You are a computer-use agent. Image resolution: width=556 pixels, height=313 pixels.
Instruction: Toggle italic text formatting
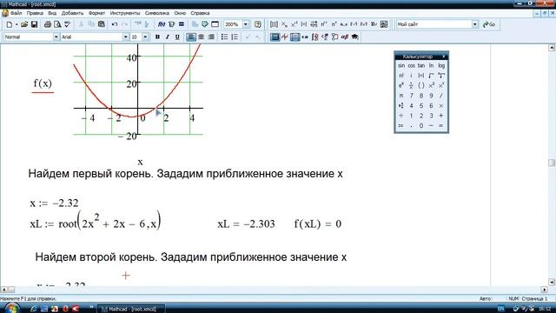(168, 37)
